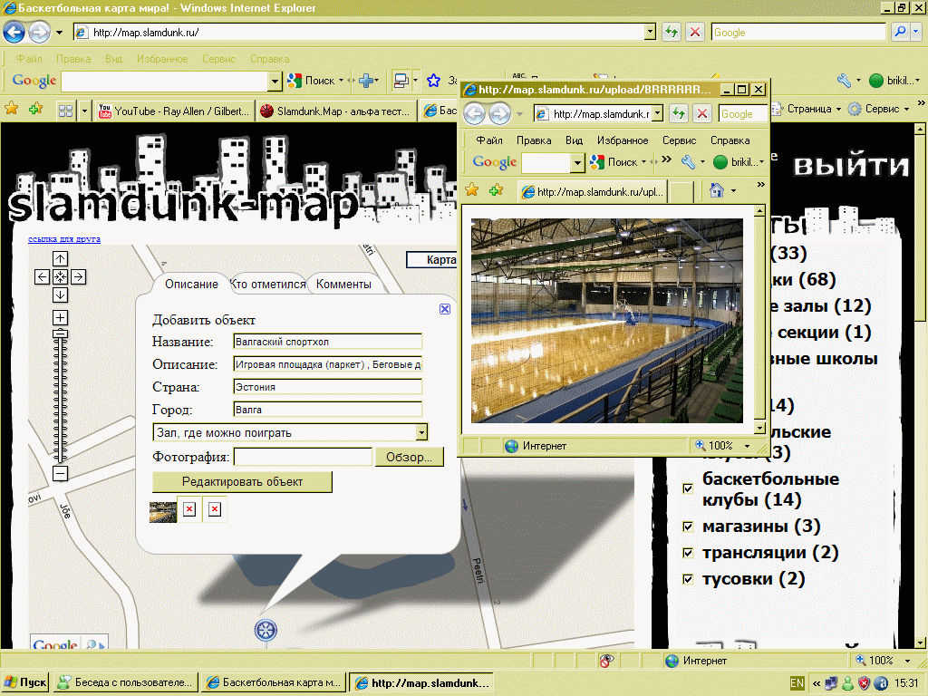
Task: Close the object info balloon
Action: pyautogui.click(x=445, y=309)
